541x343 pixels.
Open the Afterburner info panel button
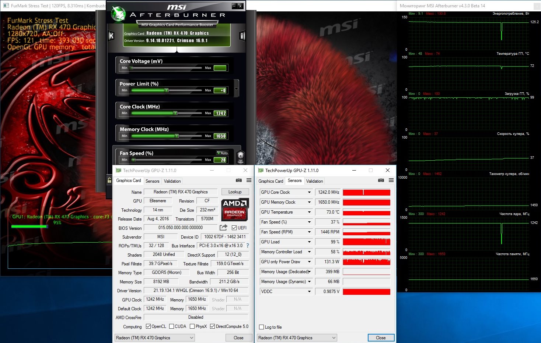point(242,36)
